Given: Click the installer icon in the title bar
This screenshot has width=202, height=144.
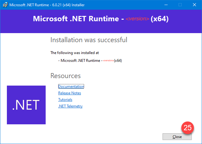Looking at the screenshot, I should pos(4,5).
